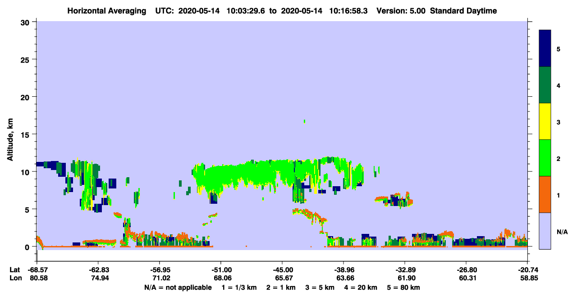Click latitude value -32.89

405,270
